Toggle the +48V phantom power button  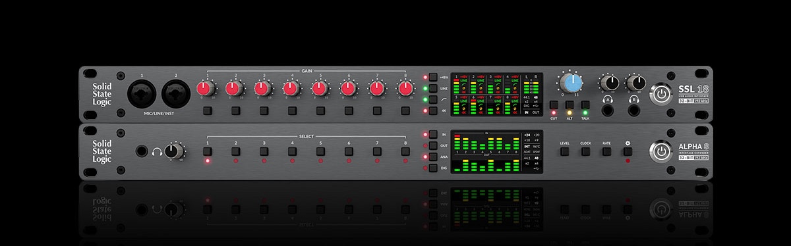pyautogui.click(x=433, y=76)
